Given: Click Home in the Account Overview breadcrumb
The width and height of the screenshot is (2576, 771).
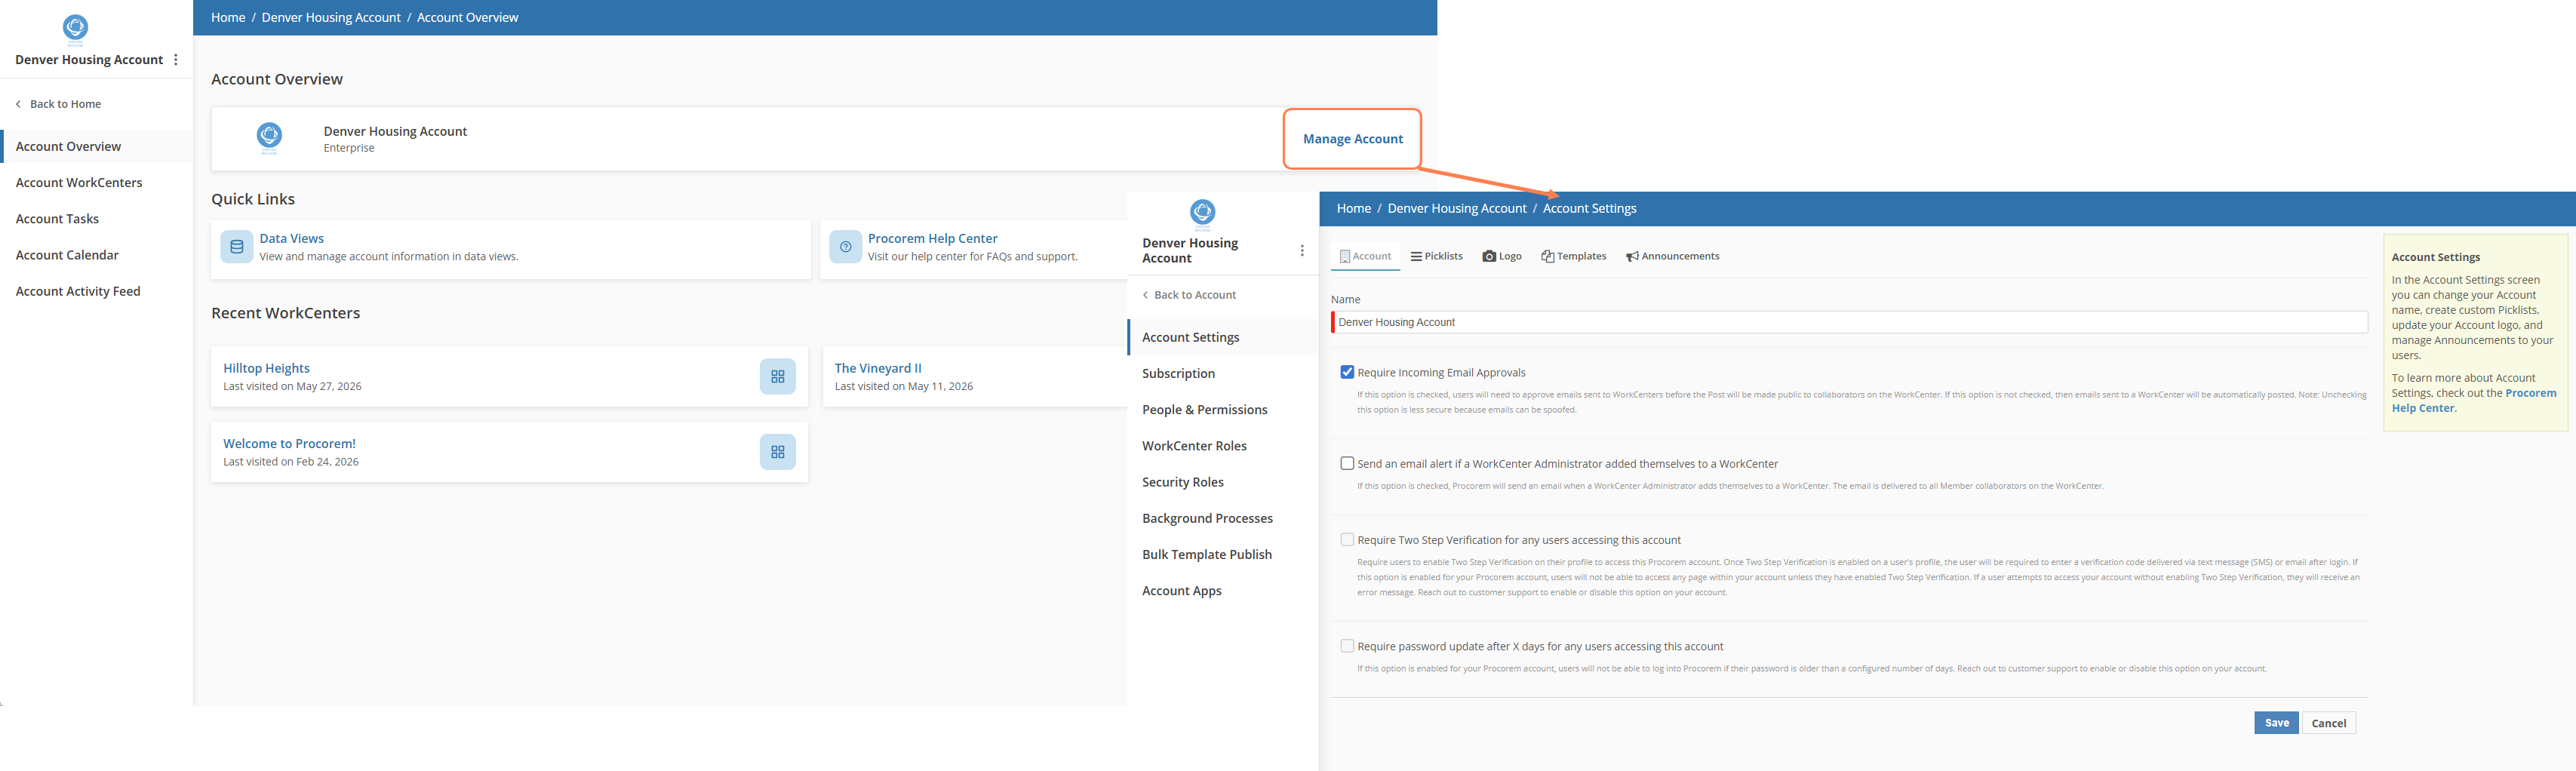Looking at the screenshot, I should click(228, 17).
